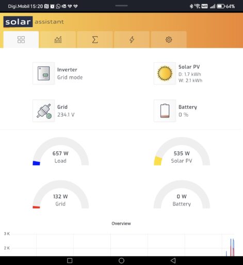Select the '0 %' battery level
Screen dimensions: 243x265
[x=183, y=115]
